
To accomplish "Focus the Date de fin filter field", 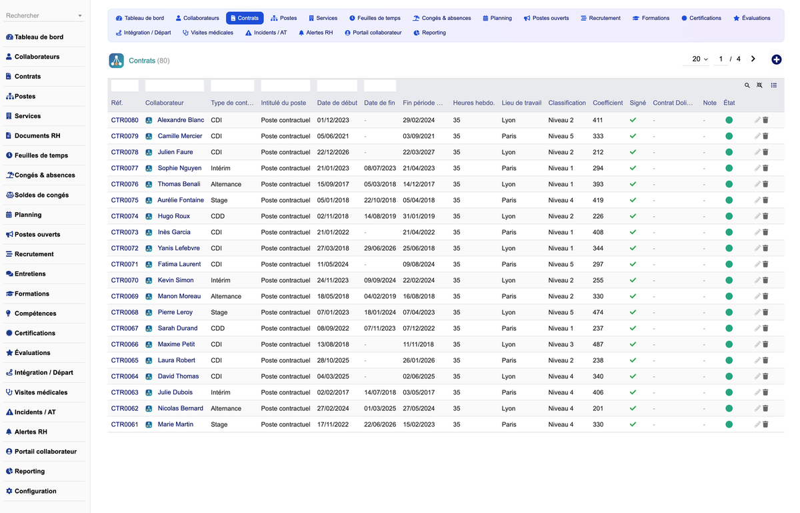I will point(380,85).
